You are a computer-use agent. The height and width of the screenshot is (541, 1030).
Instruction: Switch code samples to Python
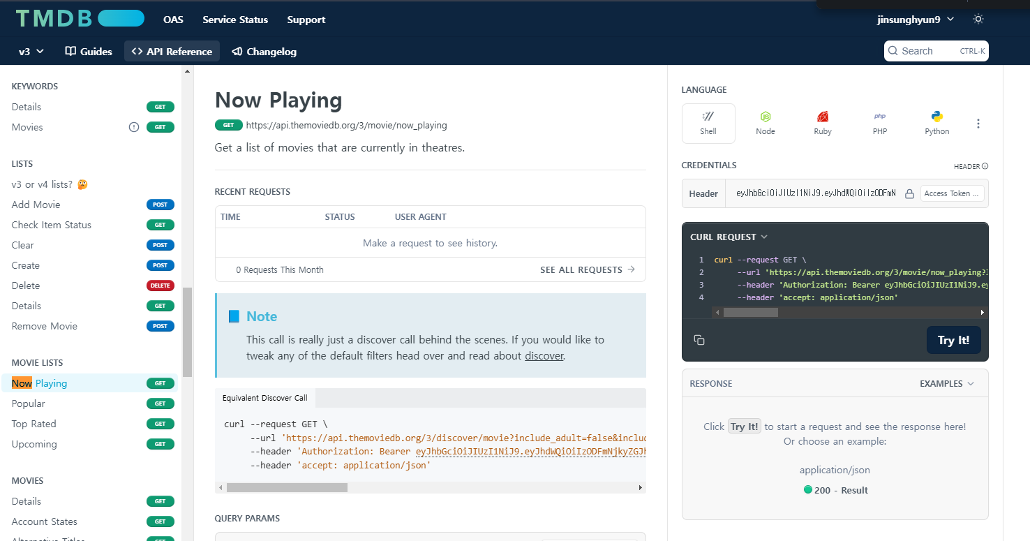(x=936, y=124)
